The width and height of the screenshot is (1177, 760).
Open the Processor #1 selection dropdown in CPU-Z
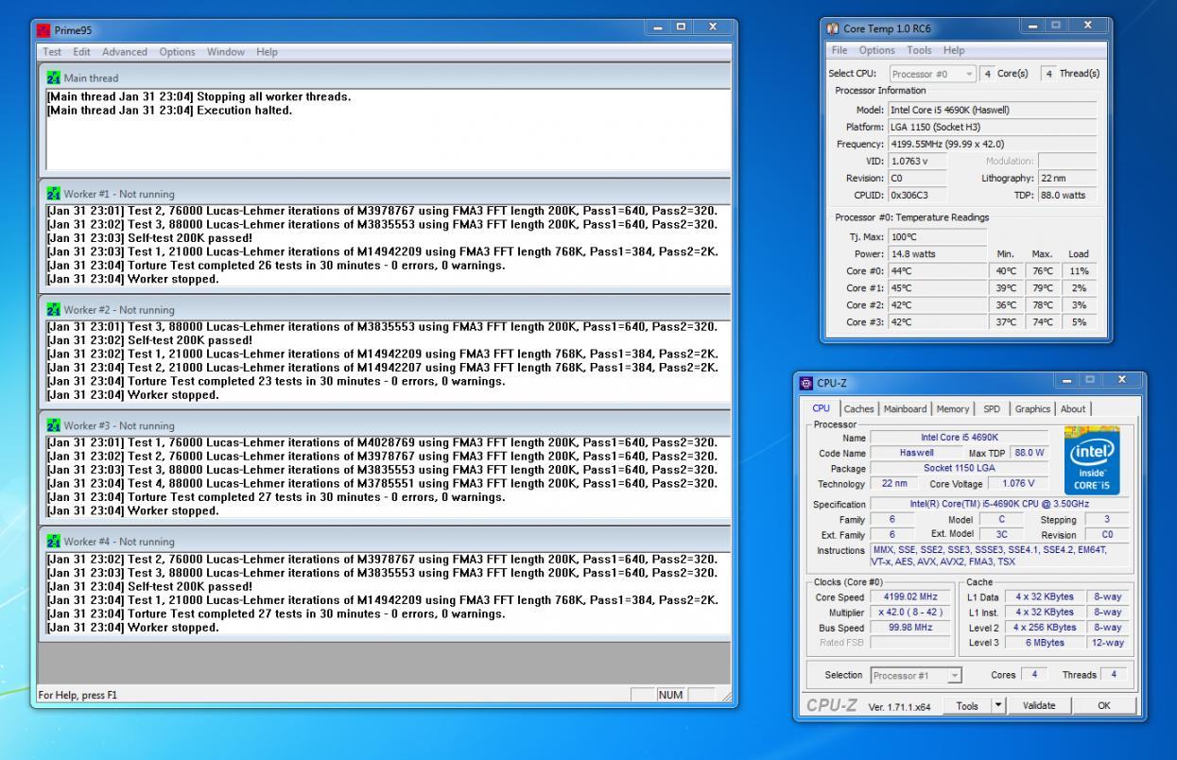coord(916,675)
